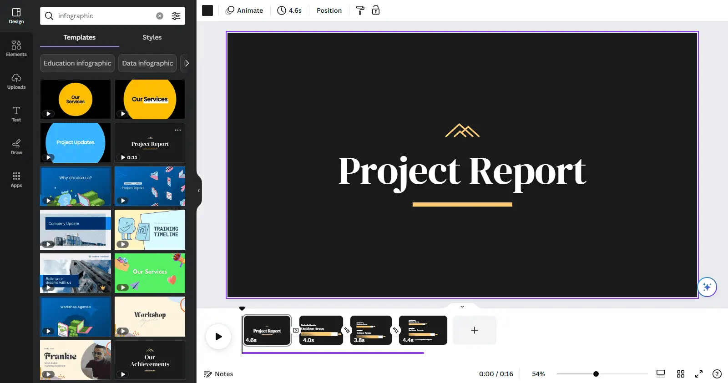The height and width of the screenshot is (383, 728).
Task: Click the copy style paint roller icon
Action: 360,10
